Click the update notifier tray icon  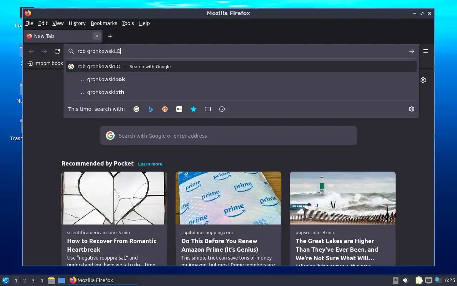438,280
